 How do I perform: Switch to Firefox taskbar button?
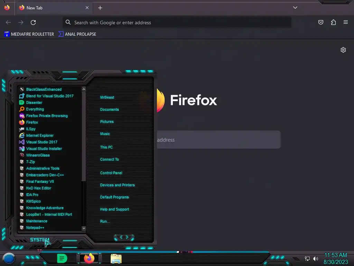pos(89,258)
